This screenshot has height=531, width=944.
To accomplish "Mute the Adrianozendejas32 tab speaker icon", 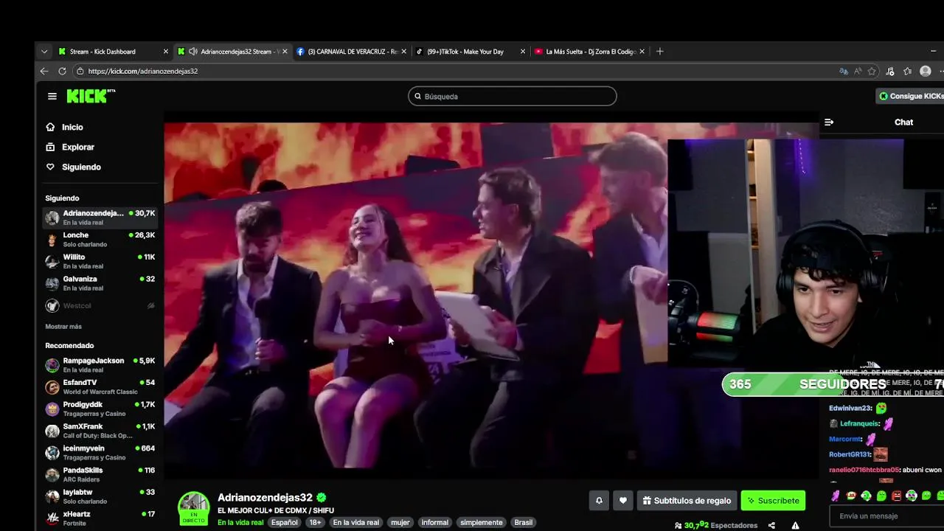I will pyautogui.click(x=192, y=52).
